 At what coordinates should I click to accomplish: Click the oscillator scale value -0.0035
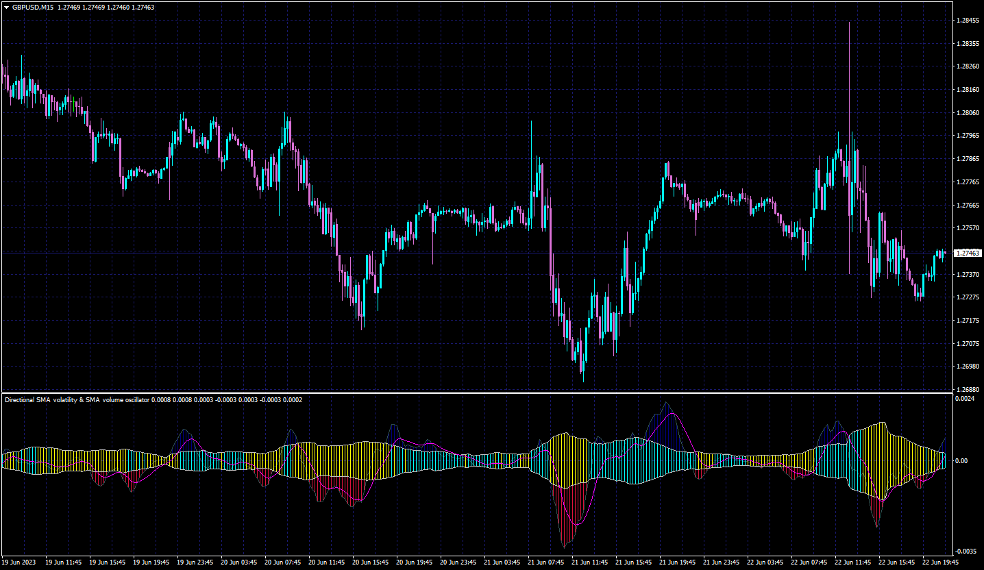click(x=966, y=551)
